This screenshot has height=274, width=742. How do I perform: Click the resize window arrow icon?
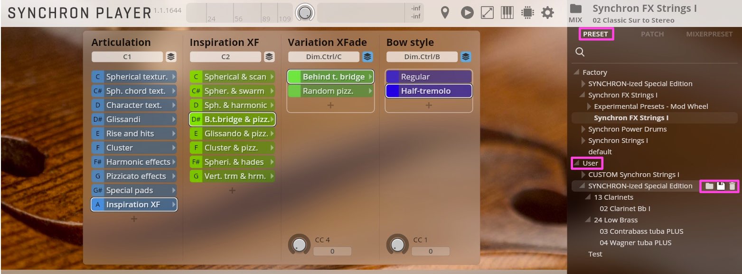[487, 13]
